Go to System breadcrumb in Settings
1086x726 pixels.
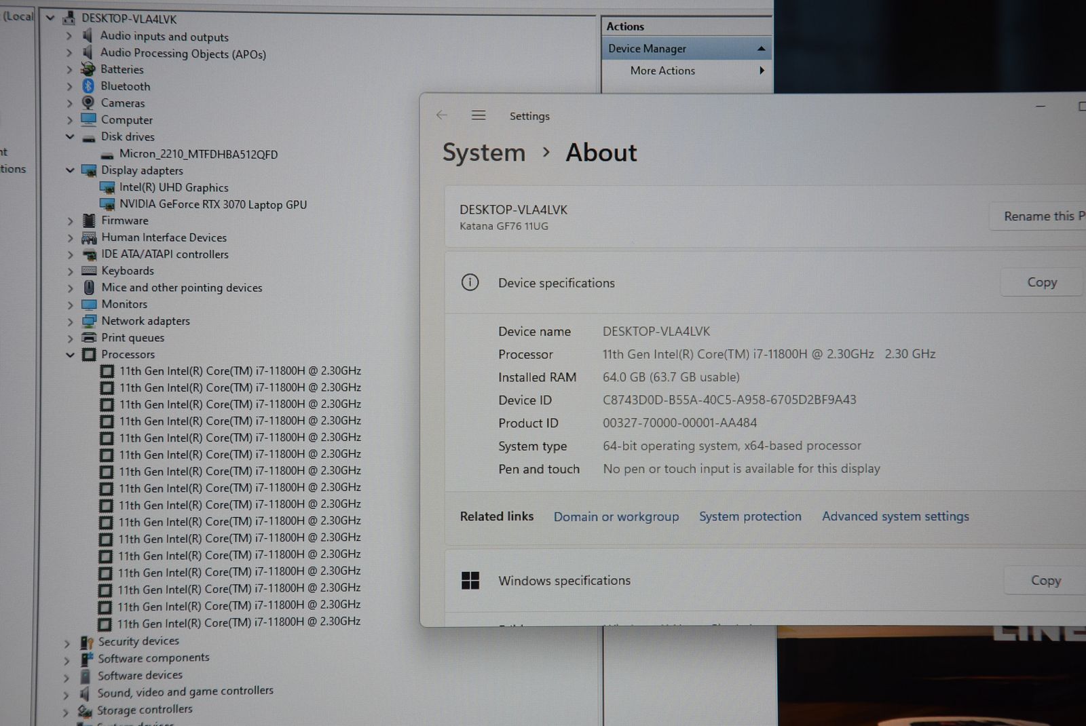tap(484, 153)
